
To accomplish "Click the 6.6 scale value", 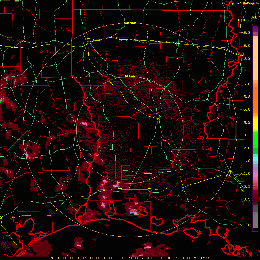I will click(247, 84).
